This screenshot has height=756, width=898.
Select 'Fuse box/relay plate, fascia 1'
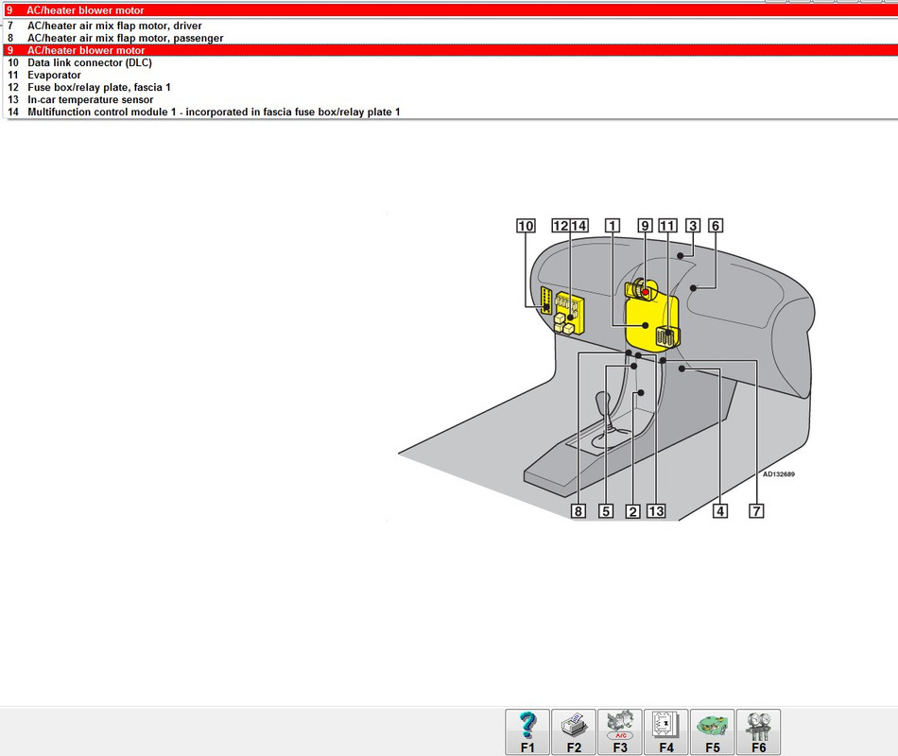pos(449,88)
